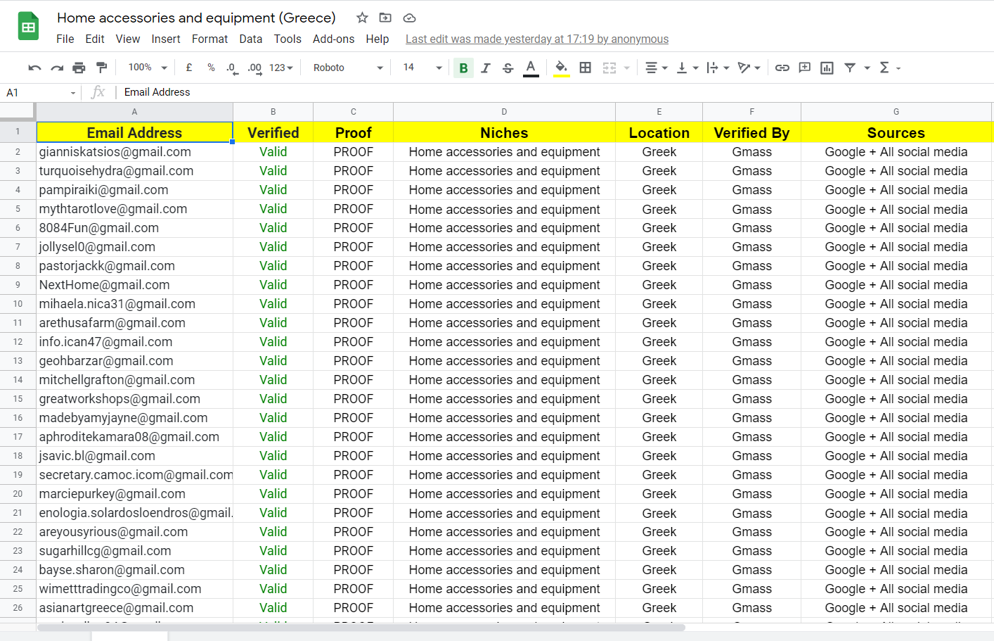Screen dimensions: 994x641
Task: Select the Paint format tool
Action: click(101, 68)
